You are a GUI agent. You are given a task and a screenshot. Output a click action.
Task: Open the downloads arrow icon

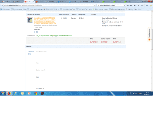[135, 5]
